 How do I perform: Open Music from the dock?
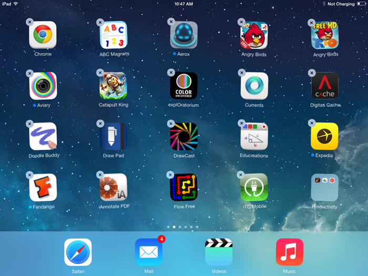tap(290, 252)
